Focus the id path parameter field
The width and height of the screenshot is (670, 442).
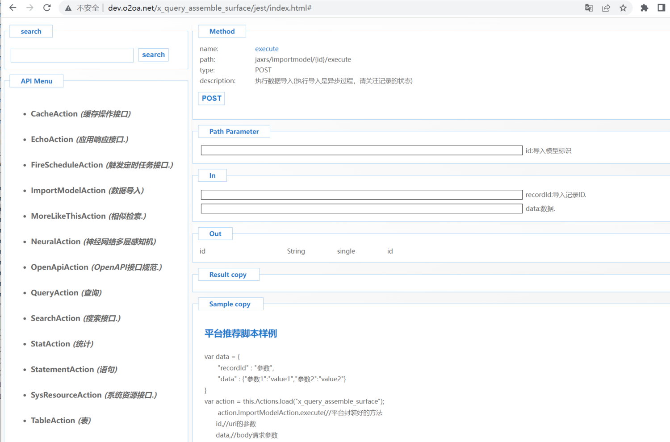pyautogui.click(x=361, y=150)
